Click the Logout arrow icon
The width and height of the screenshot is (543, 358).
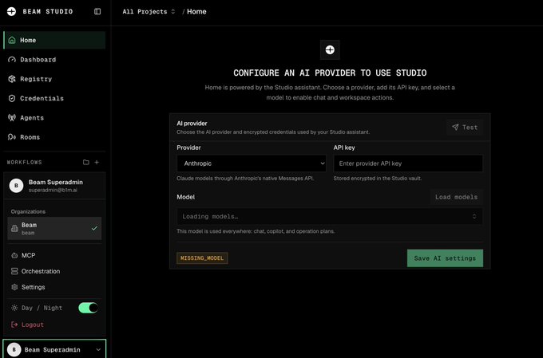click(14, 325)
